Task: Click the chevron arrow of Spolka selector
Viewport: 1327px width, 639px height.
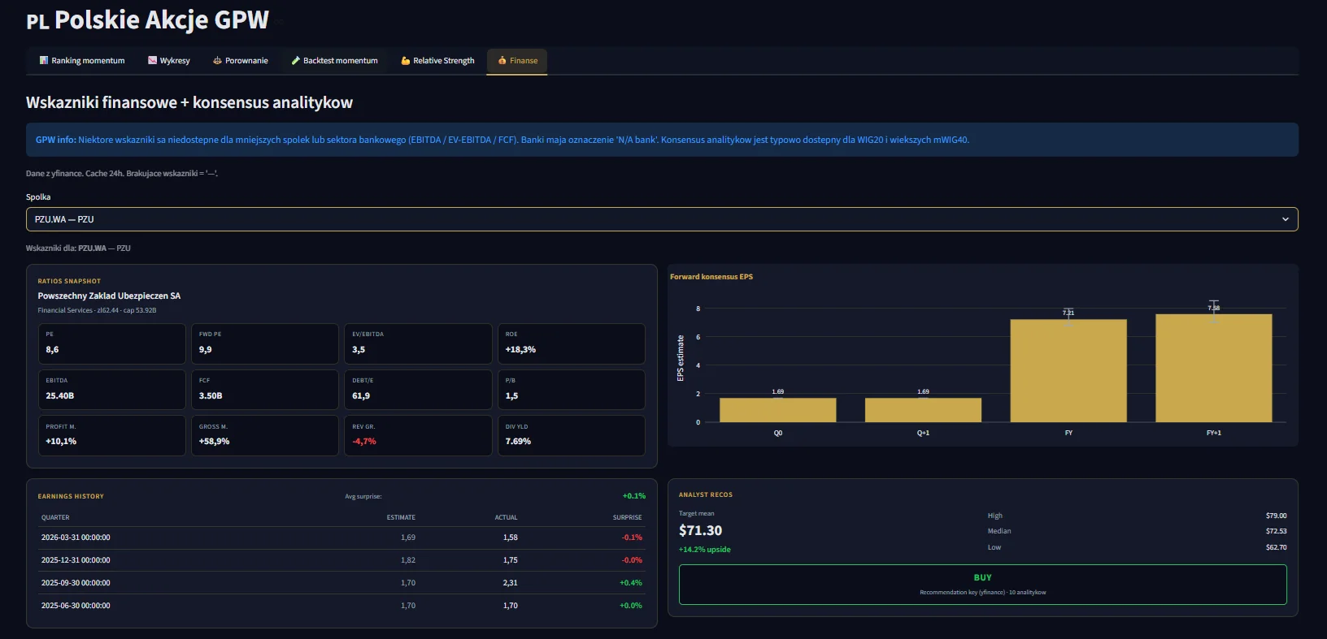Action: coord(1286,219)
